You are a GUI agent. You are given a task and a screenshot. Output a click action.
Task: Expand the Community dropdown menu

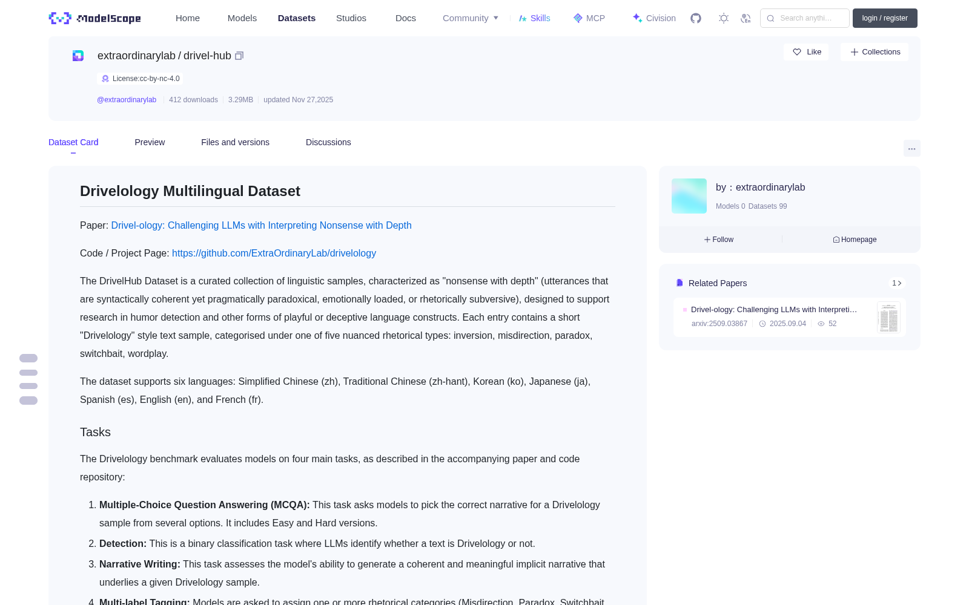point(471,18)
